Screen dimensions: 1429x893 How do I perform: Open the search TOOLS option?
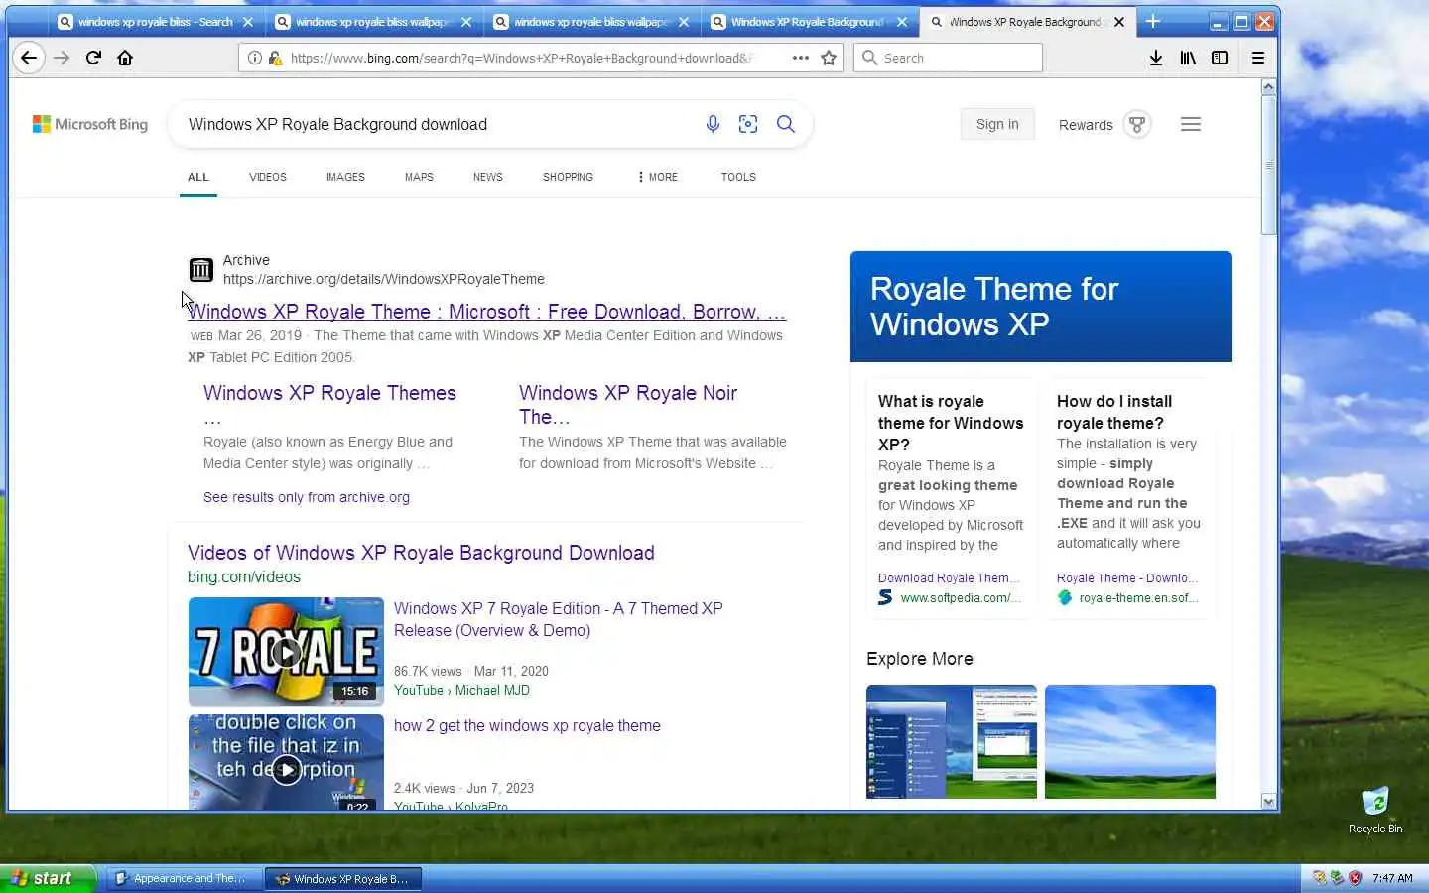pos(738,177)
